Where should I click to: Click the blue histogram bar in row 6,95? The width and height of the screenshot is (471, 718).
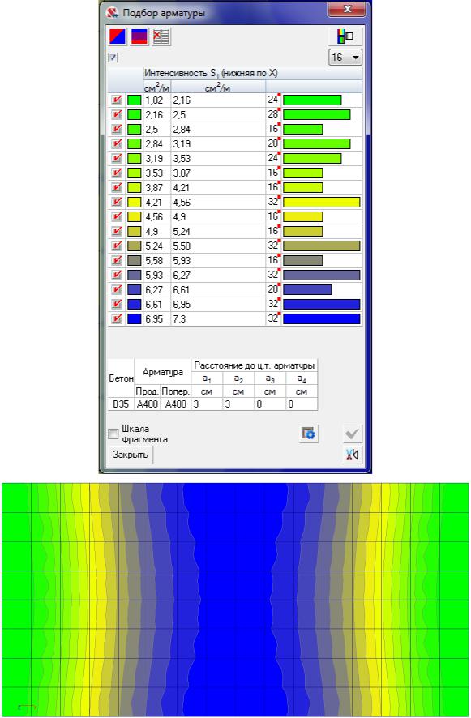[322, 318]
